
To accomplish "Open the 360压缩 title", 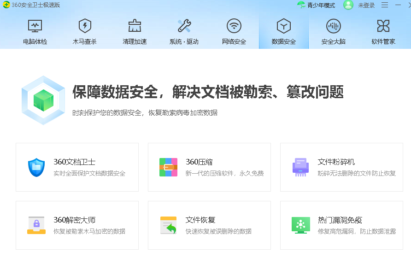I will click(199, 162).
